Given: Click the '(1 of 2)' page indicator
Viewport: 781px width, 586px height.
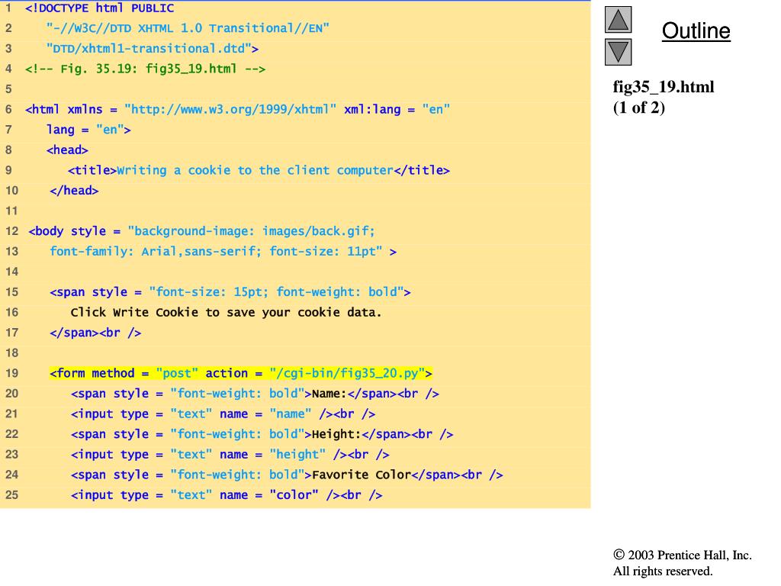Looking at the screenshot, I should point(638,107).
